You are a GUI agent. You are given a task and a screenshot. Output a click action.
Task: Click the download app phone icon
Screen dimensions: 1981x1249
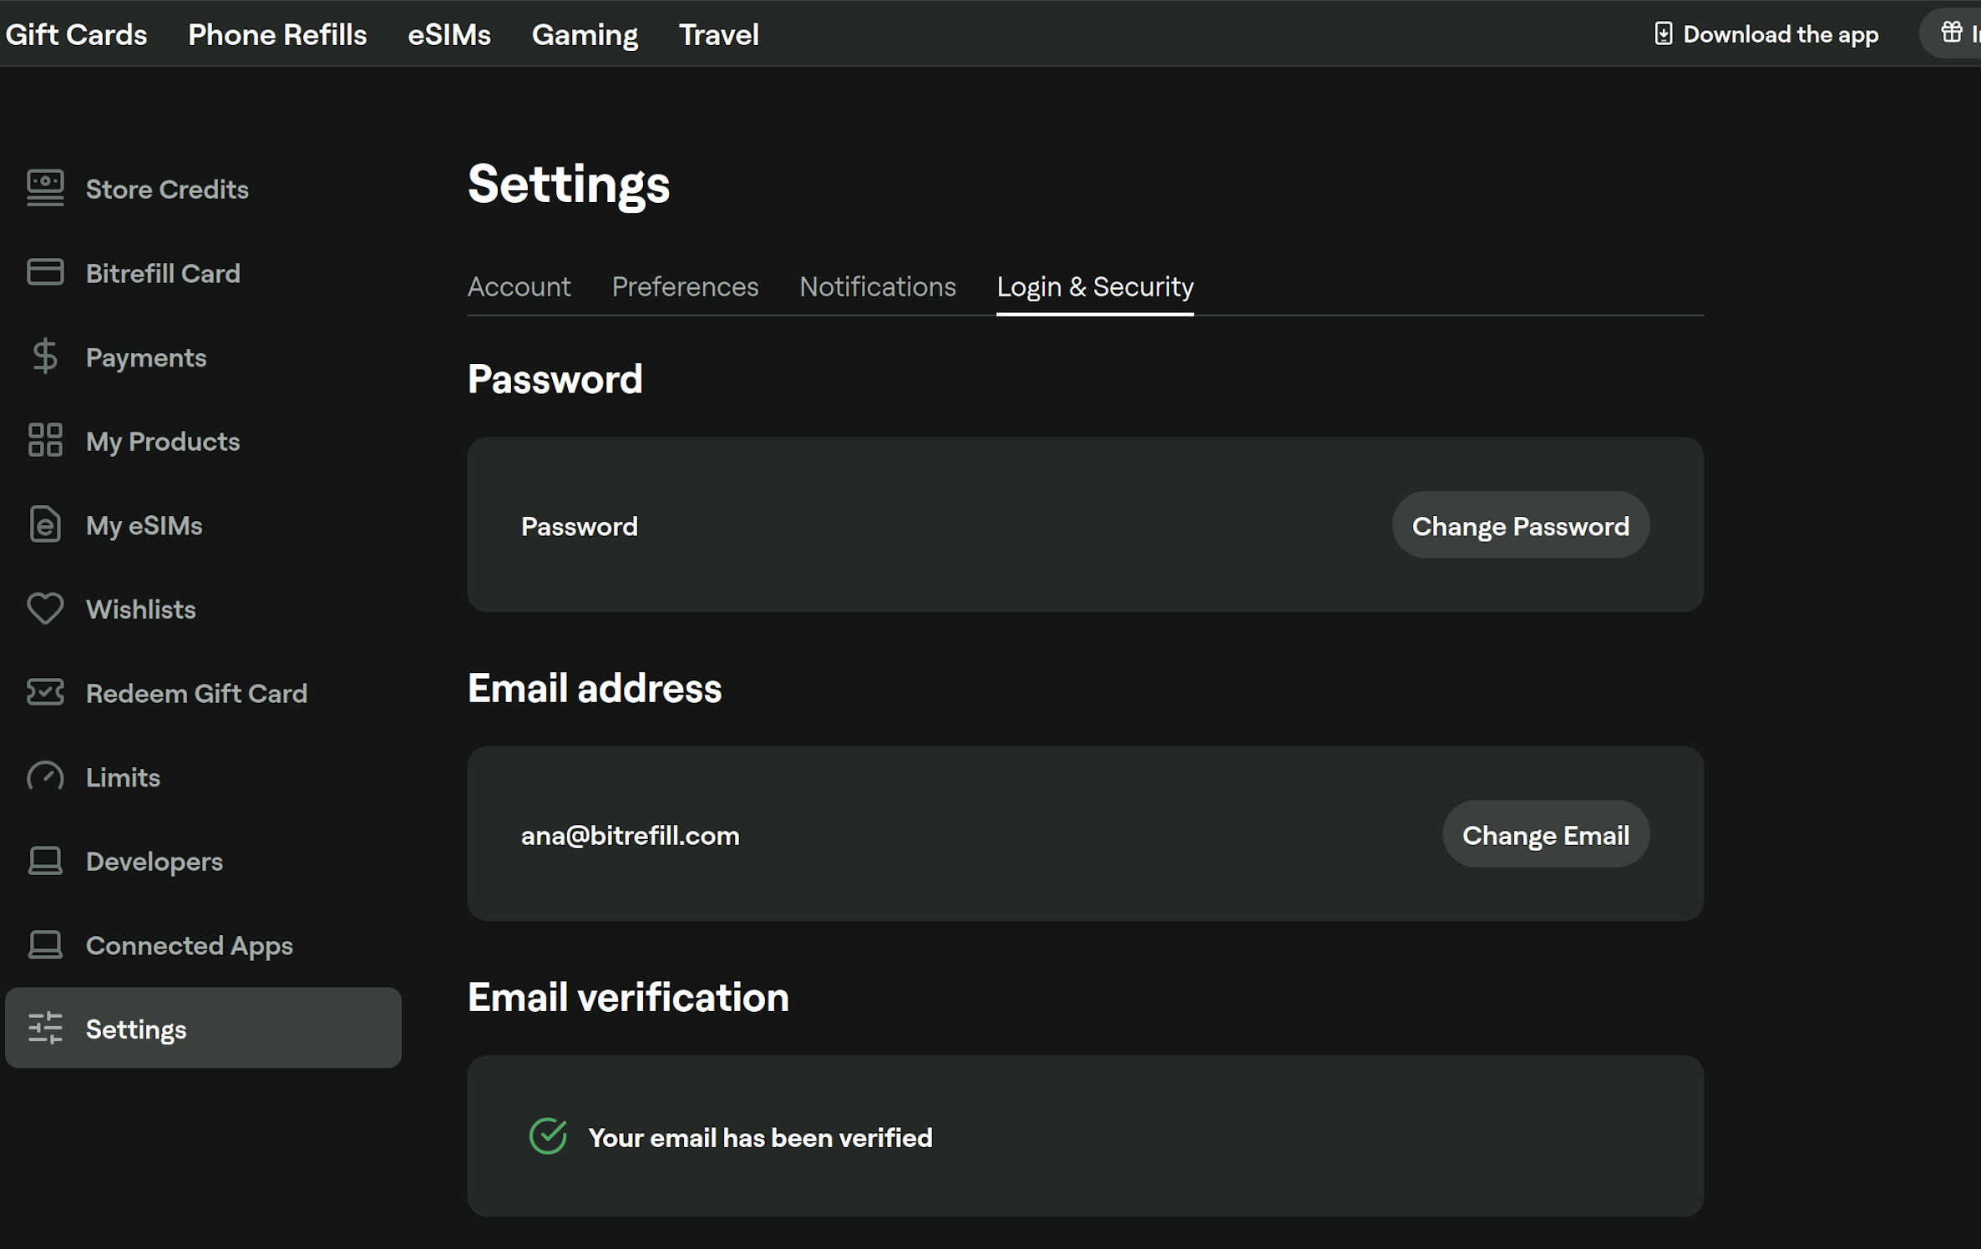[x=1663, y=34]
